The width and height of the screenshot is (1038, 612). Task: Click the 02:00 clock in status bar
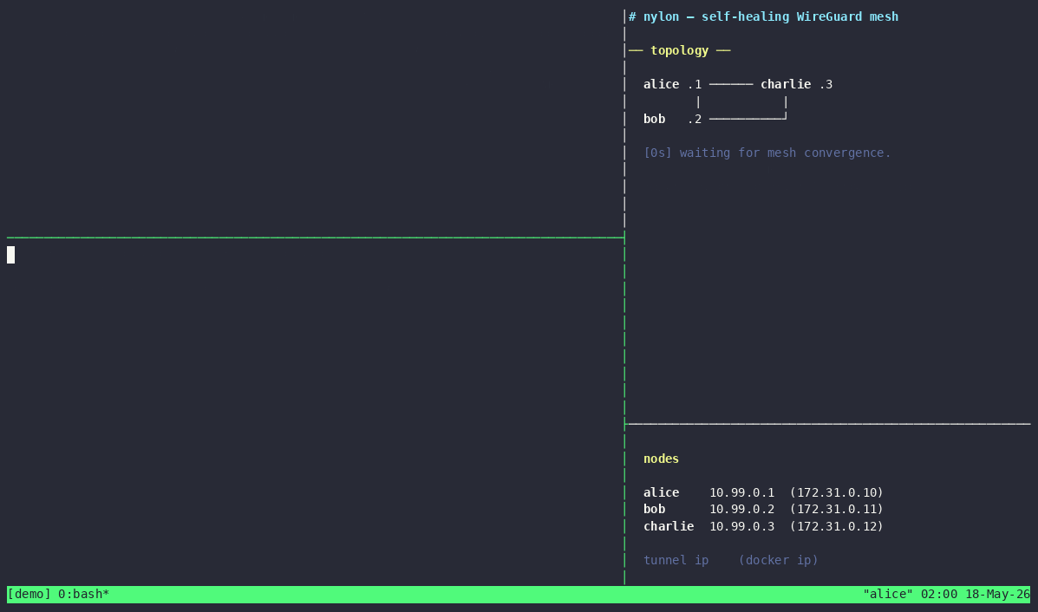(938, 594)
